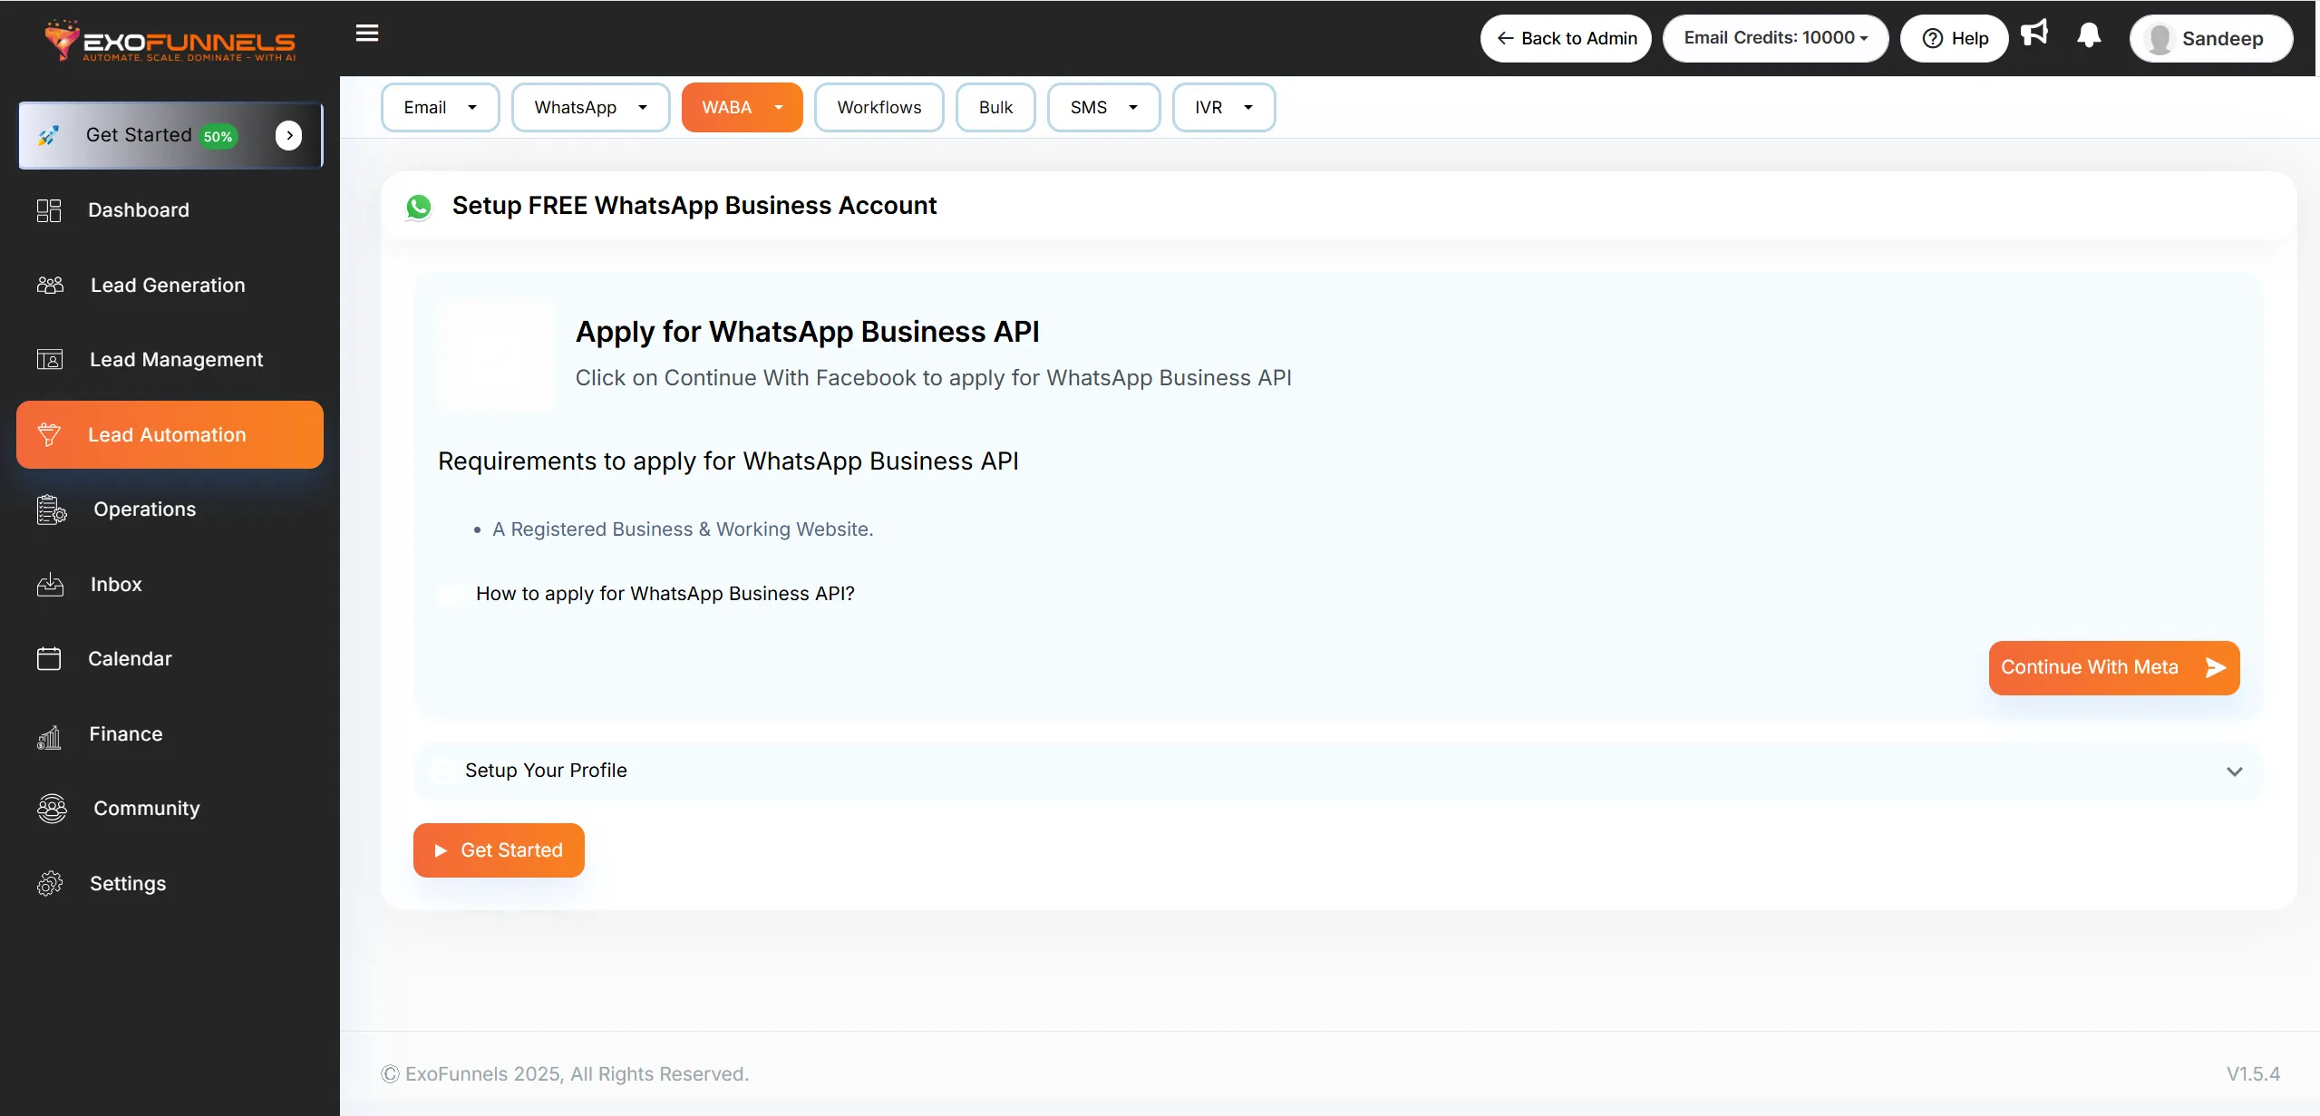2320x1116 pixels.
Task: Click the ExoFunnels logo
Action: pyautogui.click(x=170, y=41)
